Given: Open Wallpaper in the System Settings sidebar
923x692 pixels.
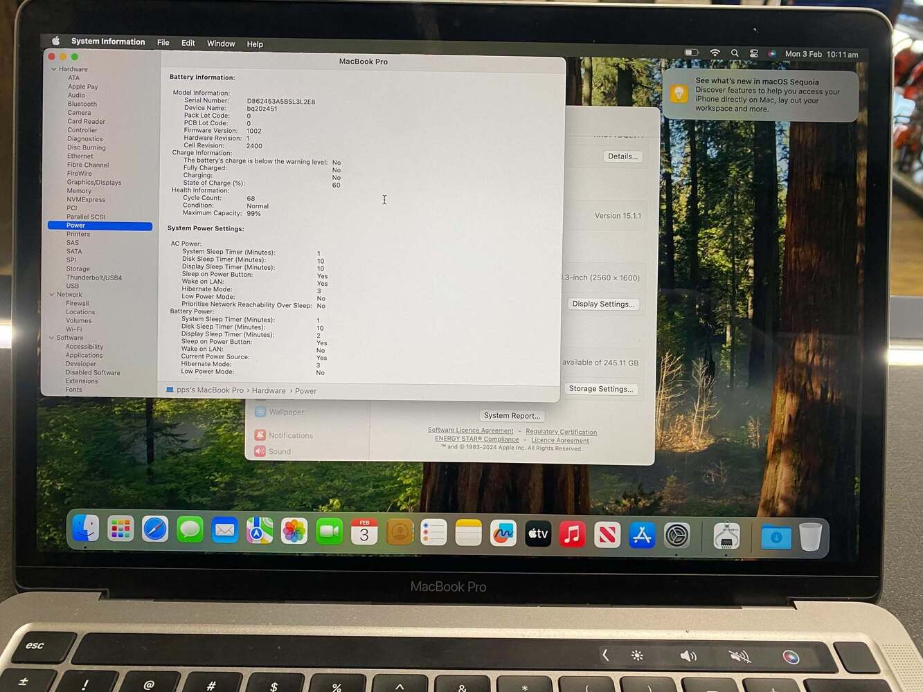Looking at the screenshot, I should tap(280, 412).
